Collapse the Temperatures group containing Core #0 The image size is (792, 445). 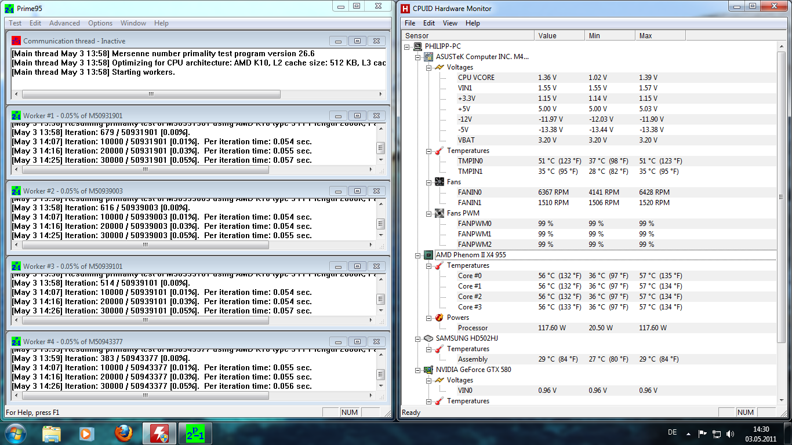point(429,265)
